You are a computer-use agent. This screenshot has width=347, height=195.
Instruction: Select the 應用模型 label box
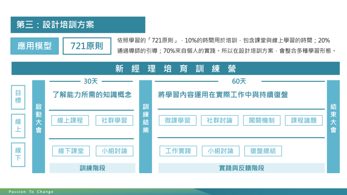pyautogui.click(x=35, y=46)
